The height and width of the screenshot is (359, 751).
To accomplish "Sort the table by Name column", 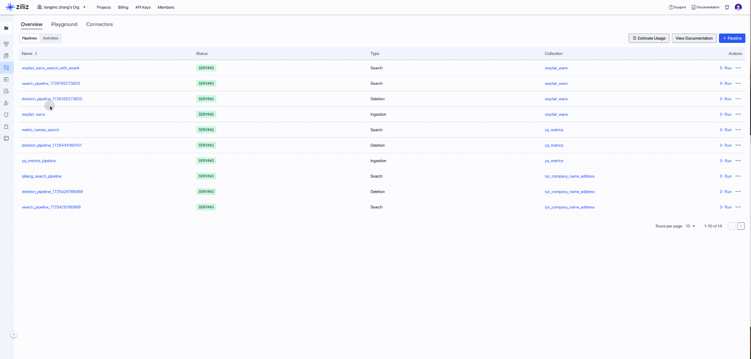I will click(x=36, y=54).
